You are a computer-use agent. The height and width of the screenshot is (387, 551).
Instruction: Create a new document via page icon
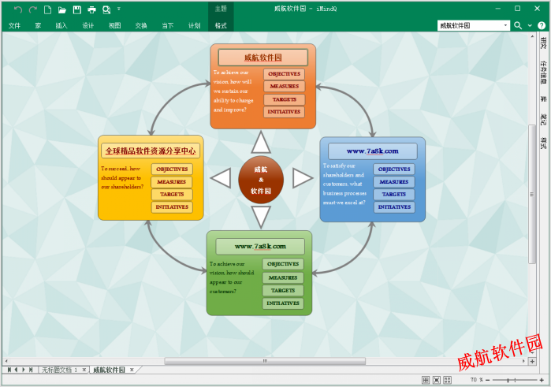click(x=47, y=9)
